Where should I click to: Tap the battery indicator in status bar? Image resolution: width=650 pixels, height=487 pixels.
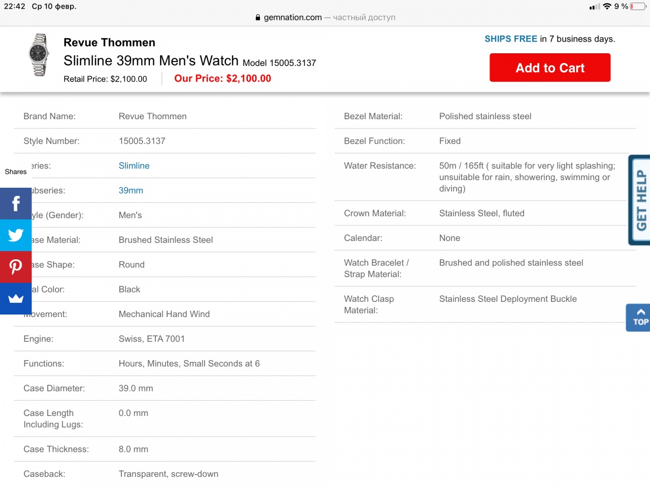pos(638,7)
